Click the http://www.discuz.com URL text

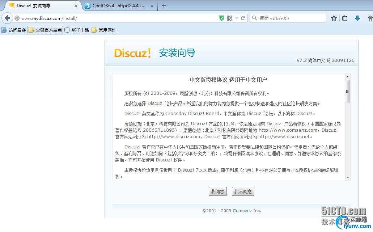tap(174, 137)
